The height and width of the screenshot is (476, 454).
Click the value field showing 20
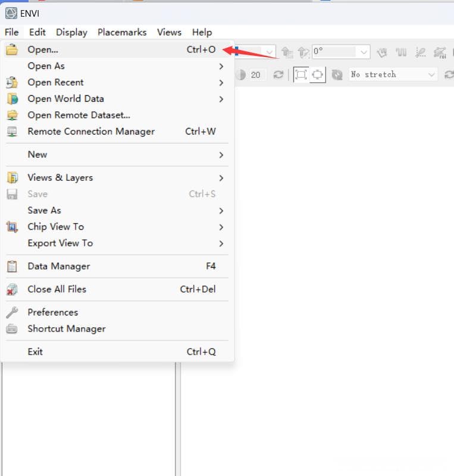point(256,75)
